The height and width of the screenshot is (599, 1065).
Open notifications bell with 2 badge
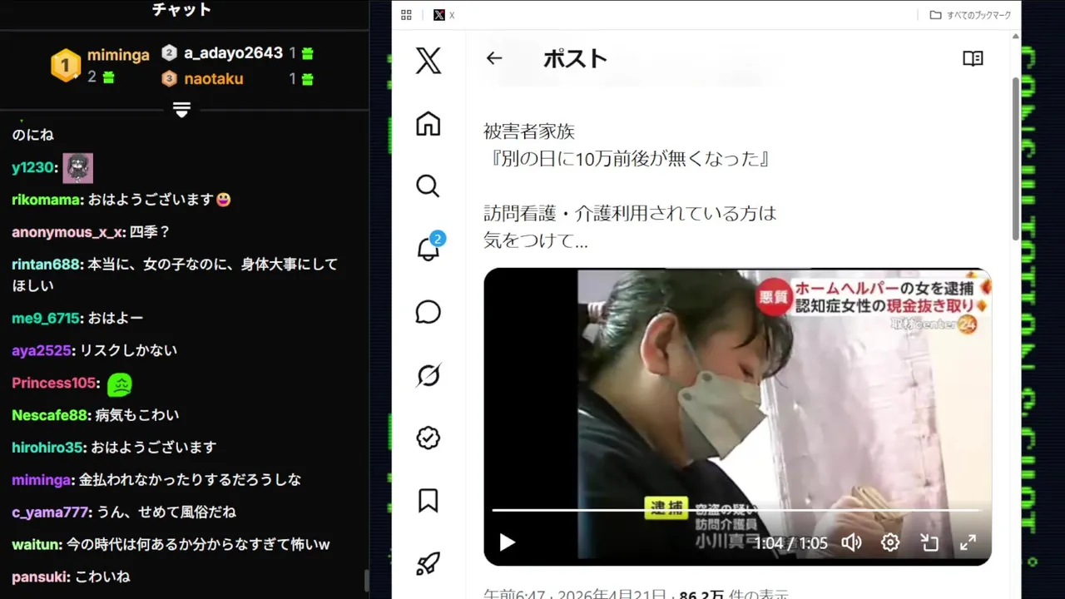pyautogui.click(x=428, y=248)
